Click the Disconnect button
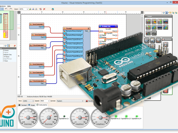This screenshot has height=133, width=178. (x=89, y=101)
